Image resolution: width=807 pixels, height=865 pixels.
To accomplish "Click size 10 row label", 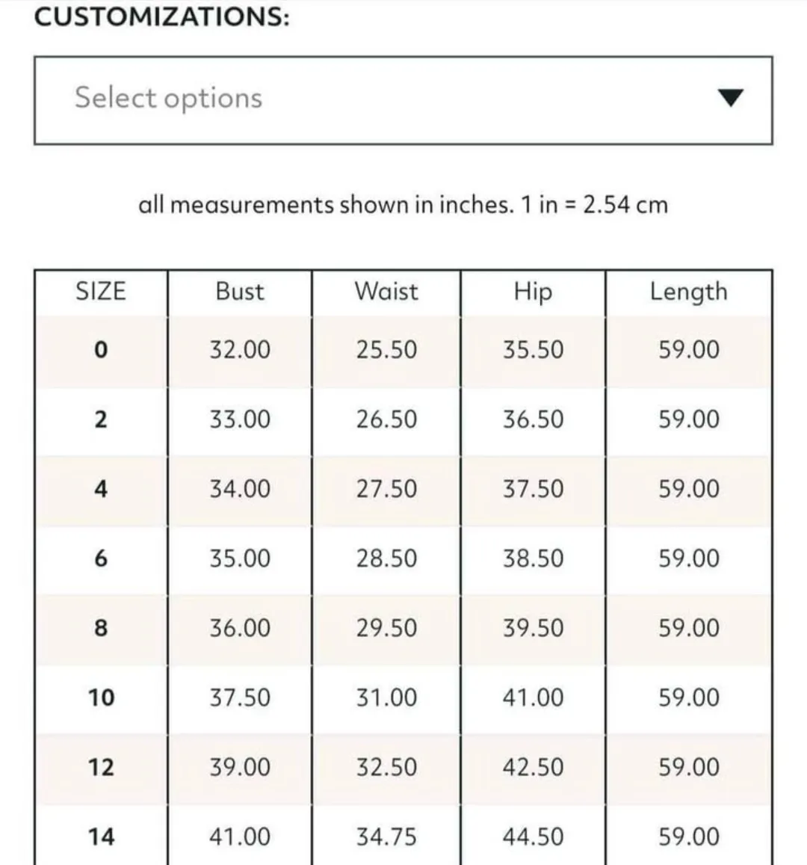I will (x=101, y=698).
